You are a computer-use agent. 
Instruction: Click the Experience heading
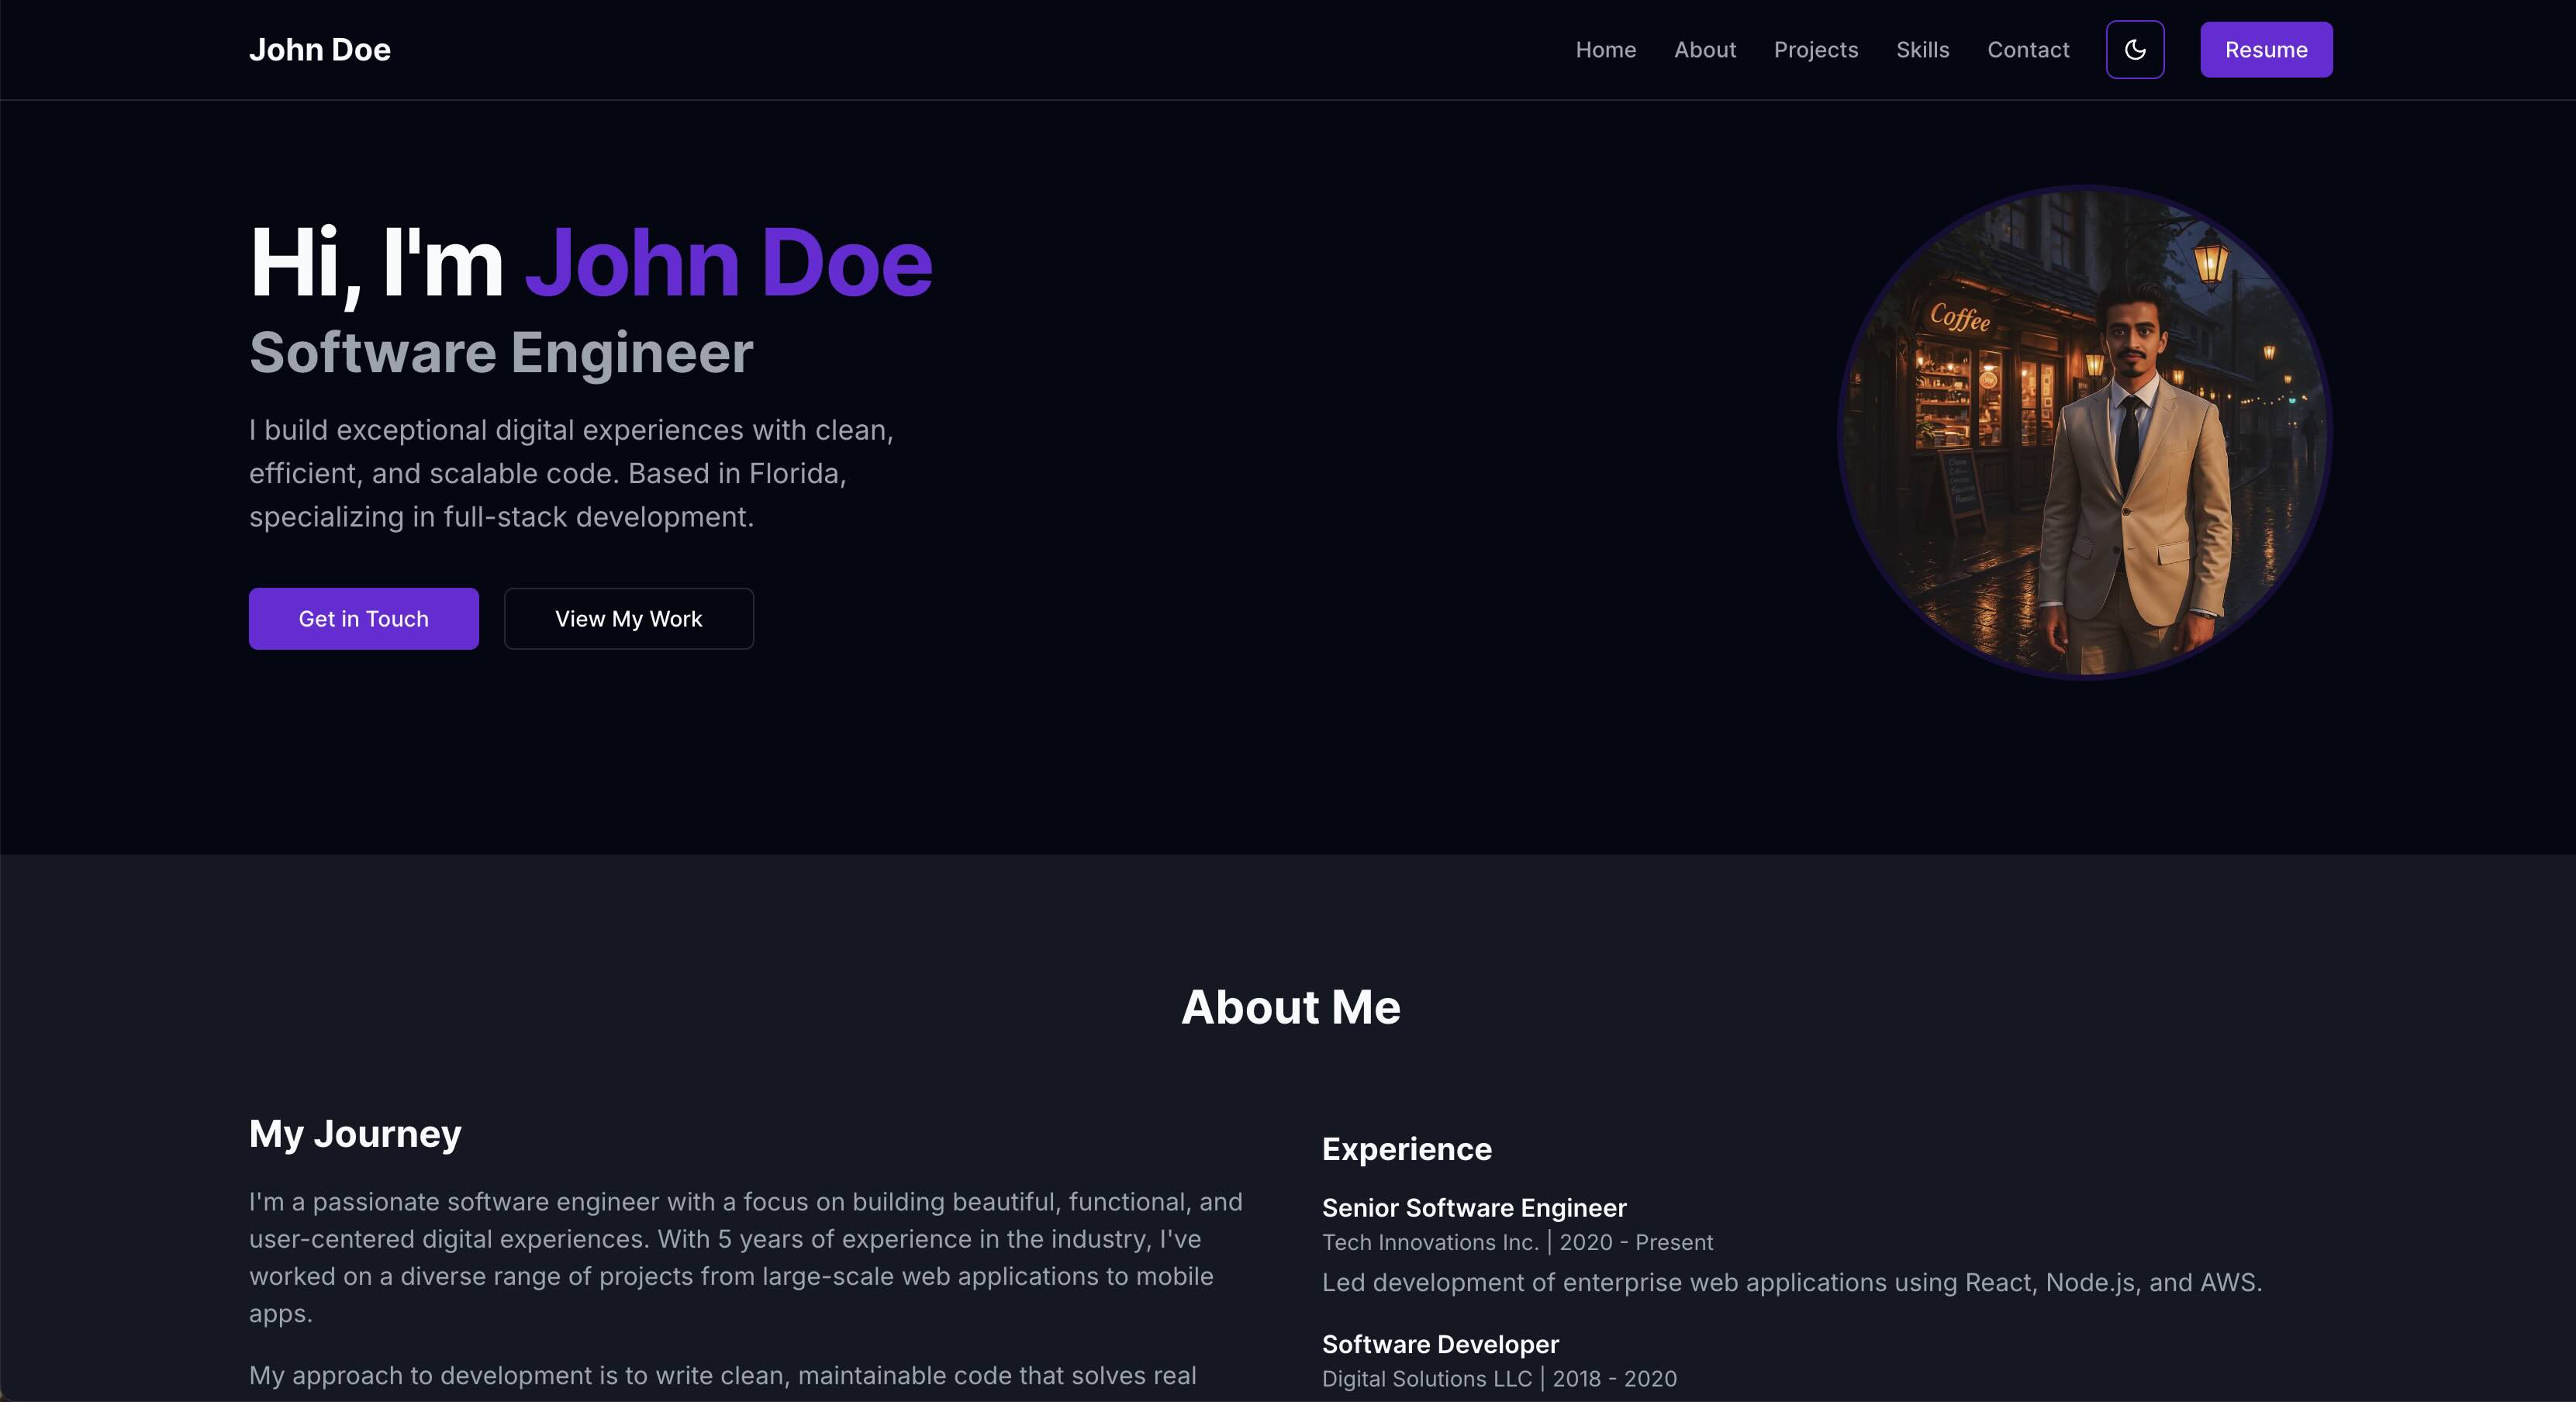[1406, 1149]
